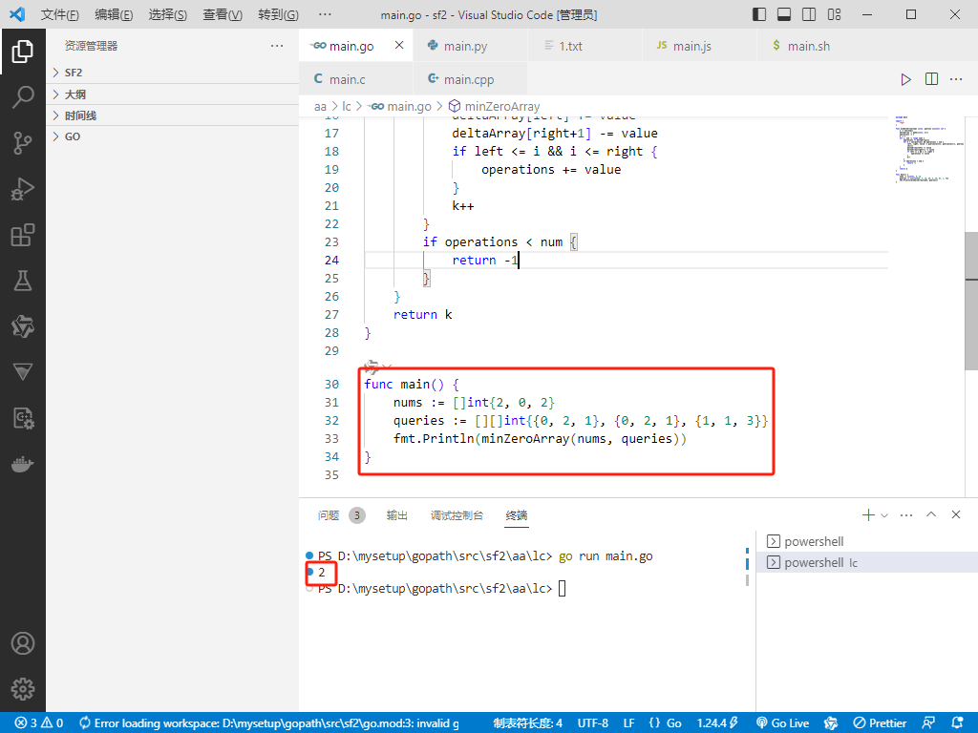
Task: Toggle the secondary side bar layout icon
Action: pos(809,14)
